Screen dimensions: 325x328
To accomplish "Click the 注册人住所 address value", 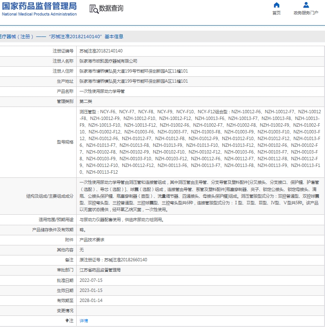I will coord(134,71).
